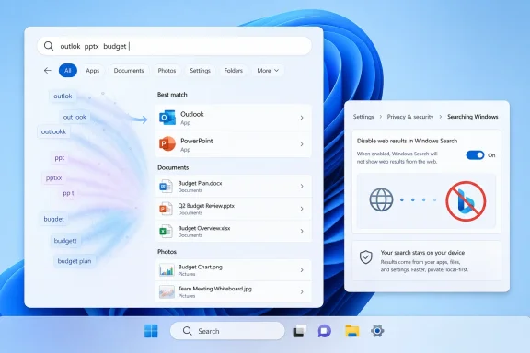Click the "pp t" chip
Viewport: 530px width, 353px height.
(68, 193)
